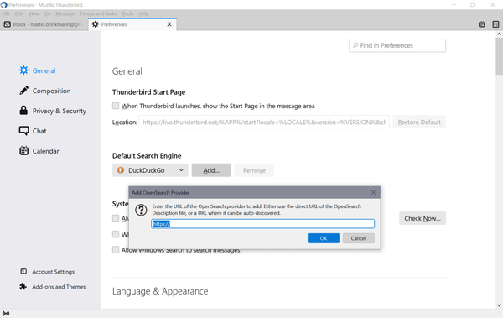
Task: Open Privacy & Security lock icon
Action: (x=23, y=111)
